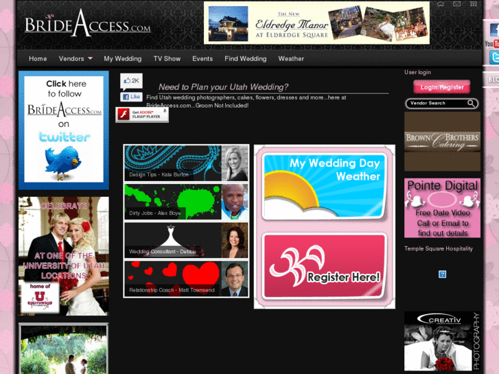The width and height of the screenshot is (499, 374).
Task: Click the BrideAccess.com logo
Action: [x=88, y=24]
